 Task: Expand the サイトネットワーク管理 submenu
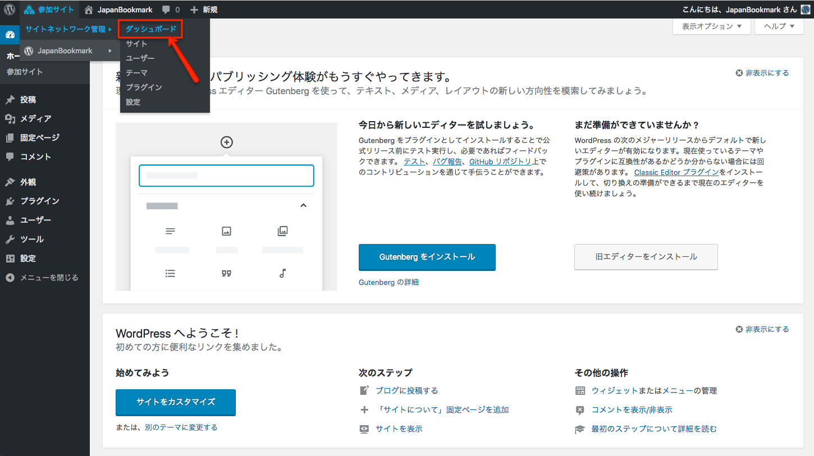pos(69,29)
